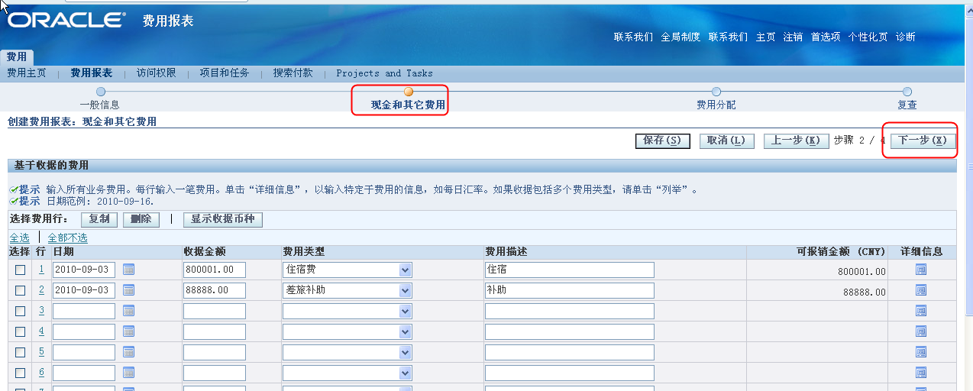The height and width of the screenshot is (391, 973).
Task: Click 主页 header link
Action: point(765,37)
